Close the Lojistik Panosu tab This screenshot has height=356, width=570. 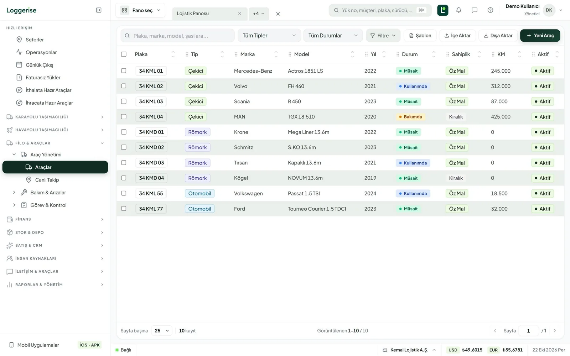pyautogui.click(x=239, y=14)
